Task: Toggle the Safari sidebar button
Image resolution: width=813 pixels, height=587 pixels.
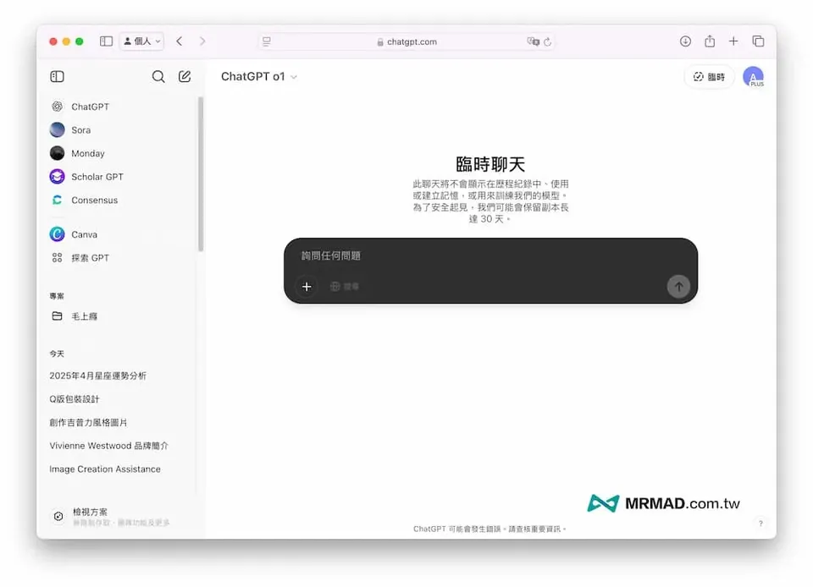Action: point(106,41)
